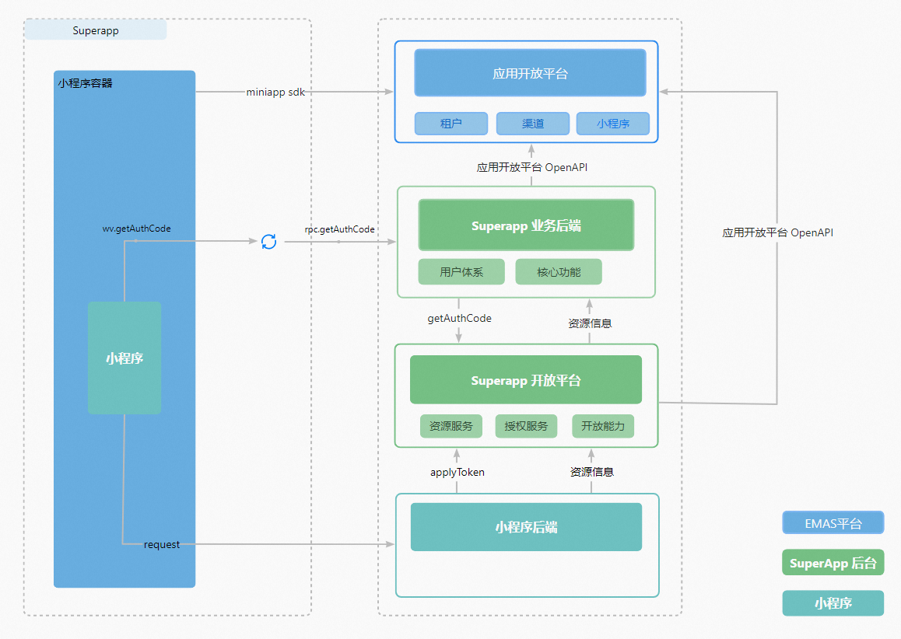This screenshot has width=901, height=639.
Task: Click 应用开放平台 OpenAPI label at right side
Action: [777, 232]
